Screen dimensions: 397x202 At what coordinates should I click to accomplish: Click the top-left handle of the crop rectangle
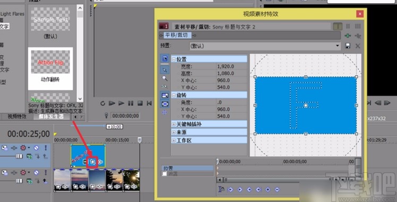coord(255,76)
